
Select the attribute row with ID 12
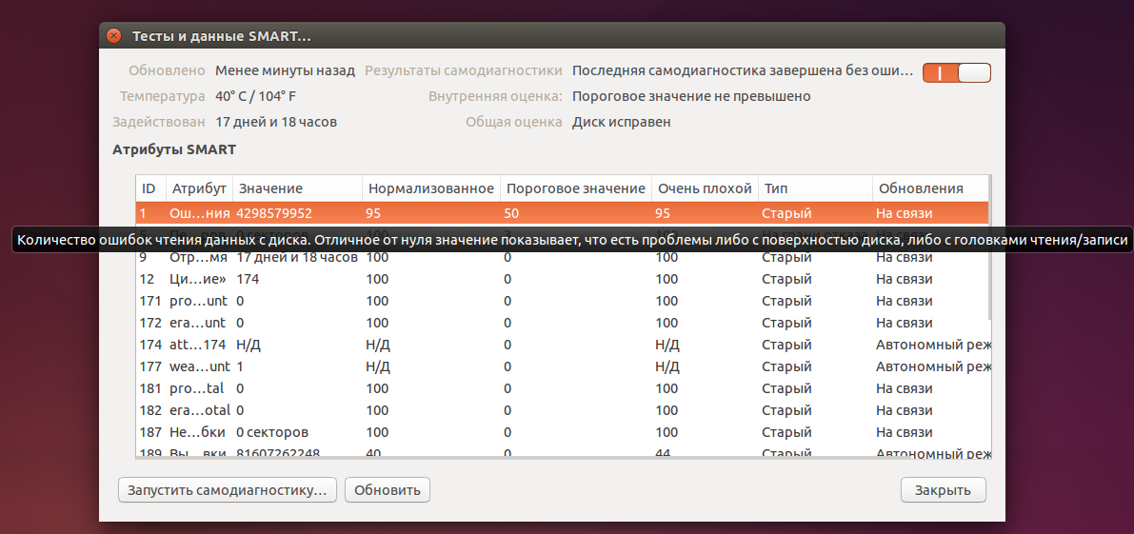[562, 279]
